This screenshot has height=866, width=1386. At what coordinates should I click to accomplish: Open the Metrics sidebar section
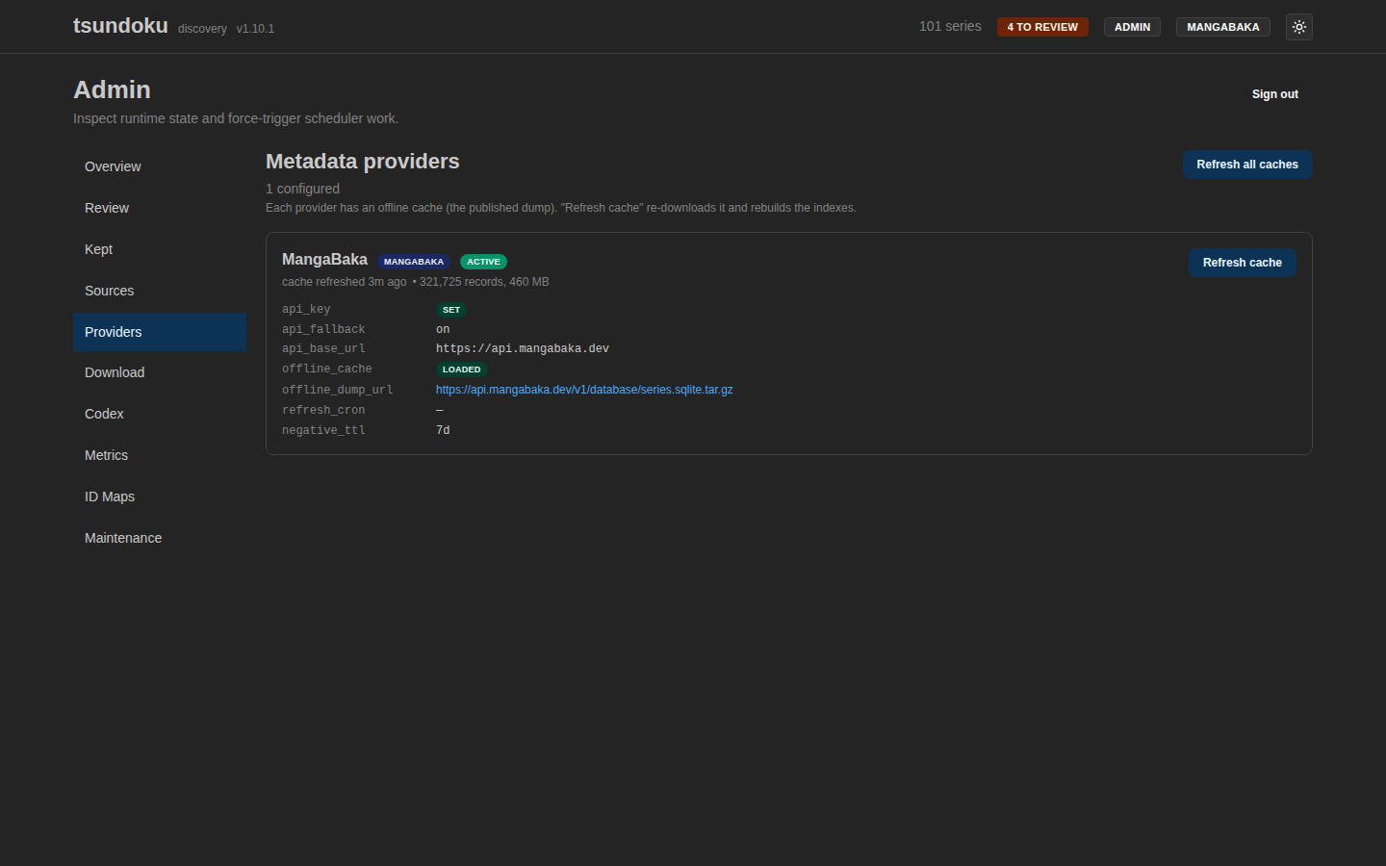tap(160, 455)
